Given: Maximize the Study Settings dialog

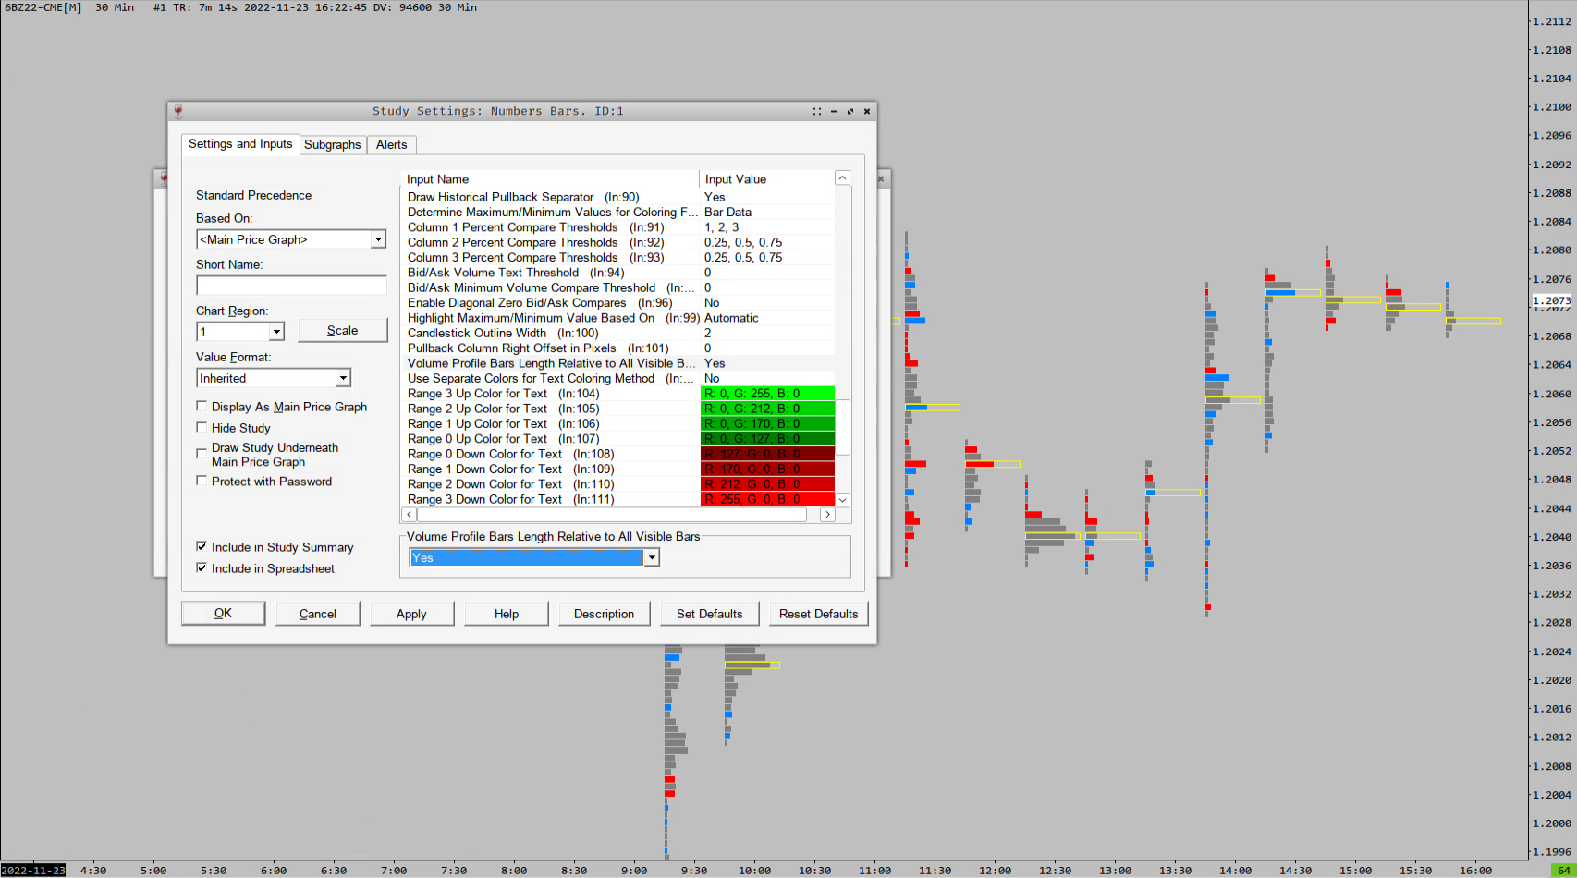Looking at the screenshot, I should 850,111.
